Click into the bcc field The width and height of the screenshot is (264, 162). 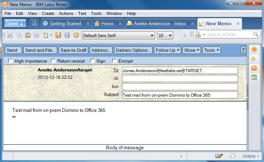[x=180, y=87]
